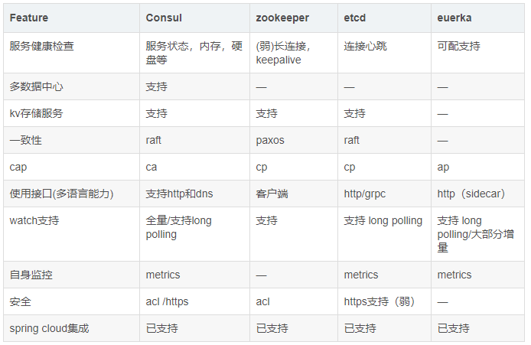Click the etcd column header
The width and height of the screenshot is (531, 345).
click(x=357, y=17)
